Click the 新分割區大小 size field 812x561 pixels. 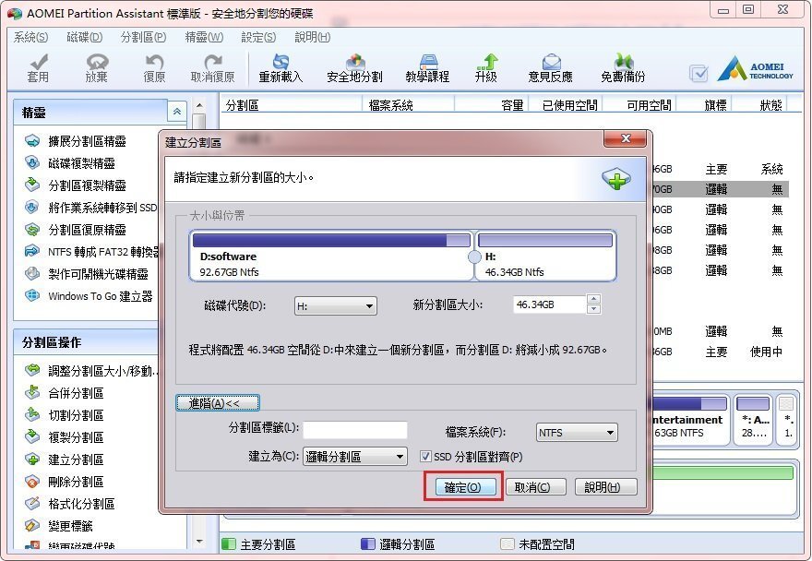tap(549, 304)
